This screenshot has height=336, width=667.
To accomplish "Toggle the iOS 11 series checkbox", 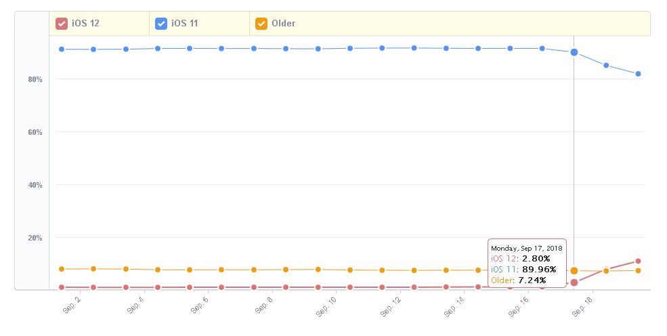I will [161, 24].
